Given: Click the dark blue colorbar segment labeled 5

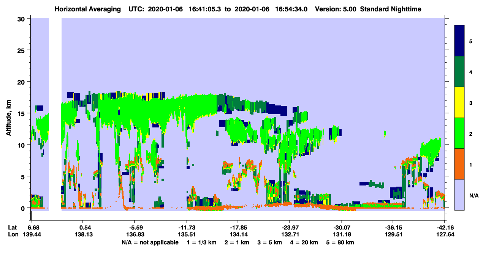Looking at the screenshot, I should (459, 41).
